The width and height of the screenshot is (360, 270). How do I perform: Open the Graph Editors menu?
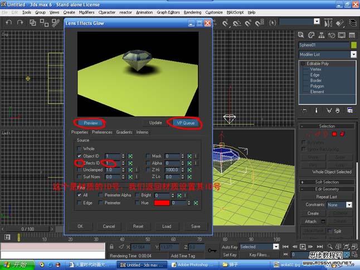pyautogui.click(x=168, y=12)
